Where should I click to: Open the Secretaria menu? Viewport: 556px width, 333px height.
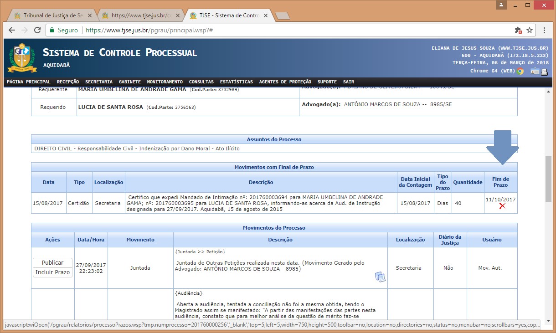98,82
